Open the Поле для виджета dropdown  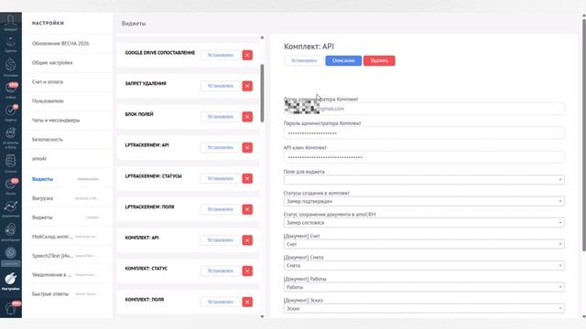coord(424,180)
